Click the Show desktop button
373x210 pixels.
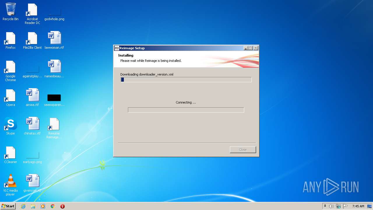pos(370,206)
